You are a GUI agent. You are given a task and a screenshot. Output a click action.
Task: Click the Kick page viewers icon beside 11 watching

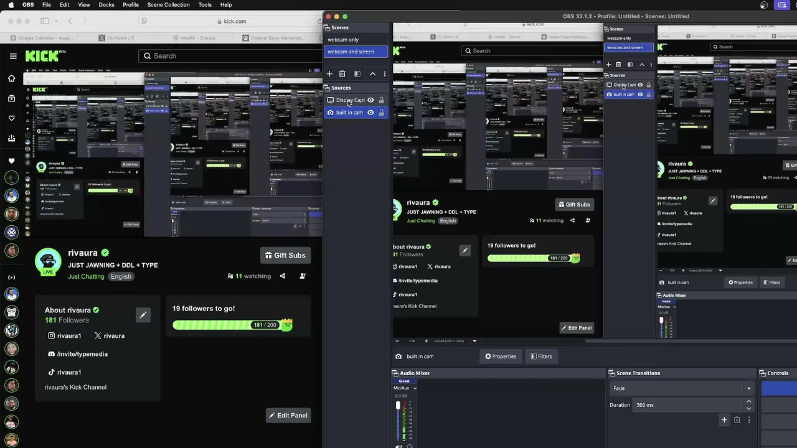click(230, 276)
